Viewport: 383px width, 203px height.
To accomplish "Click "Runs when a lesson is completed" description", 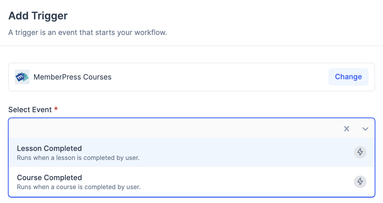I will click(78, 158).
